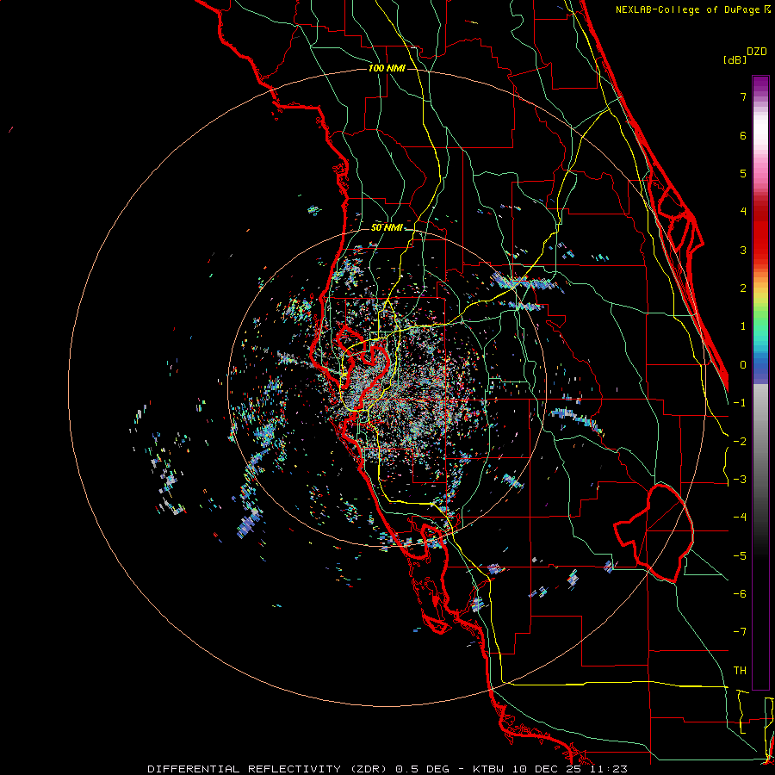Click the color scale label -4
This screenshot has width=775, height=775.
tap(740, 518)
